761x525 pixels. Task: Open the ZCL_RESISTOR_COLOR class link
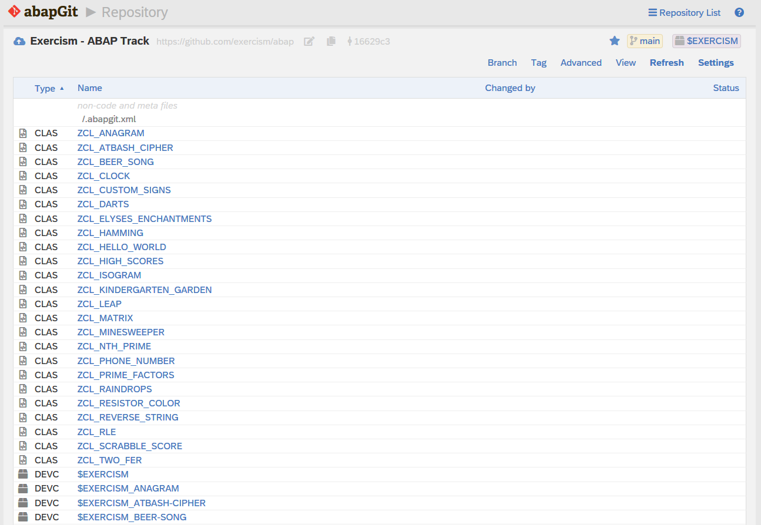point(129,403)
